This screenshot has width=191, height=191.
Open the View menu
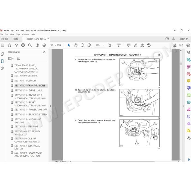12,34
